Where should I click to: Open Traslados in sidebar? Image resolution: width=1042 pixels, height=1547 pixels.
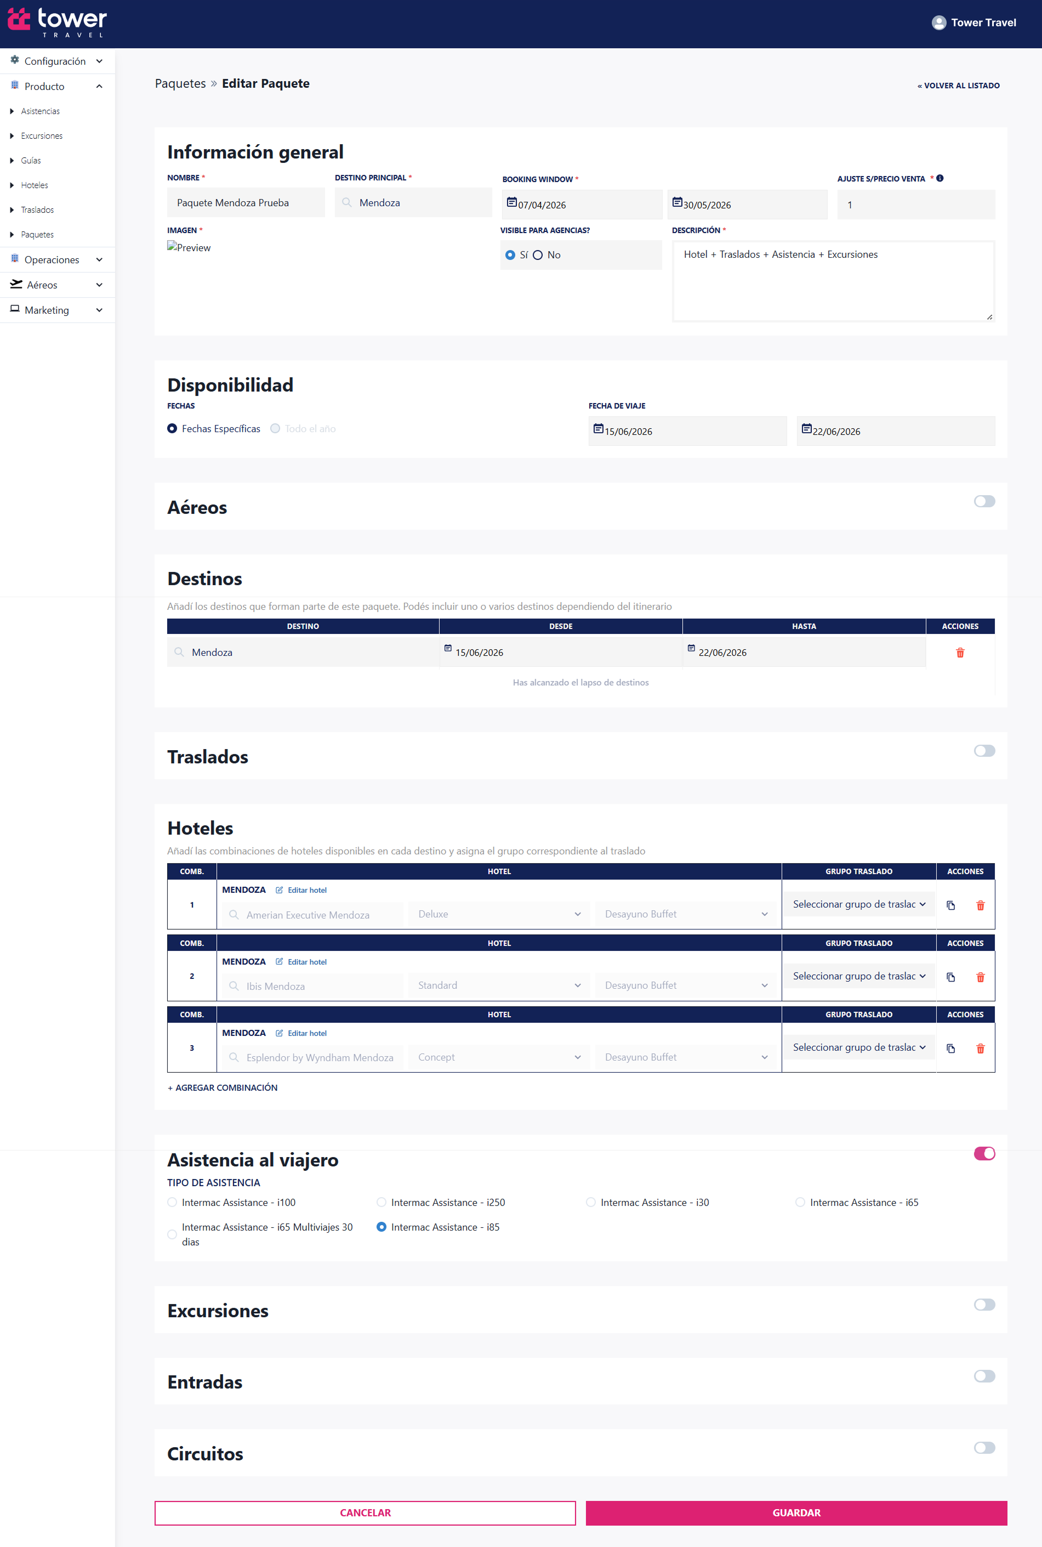pos(37,209)
